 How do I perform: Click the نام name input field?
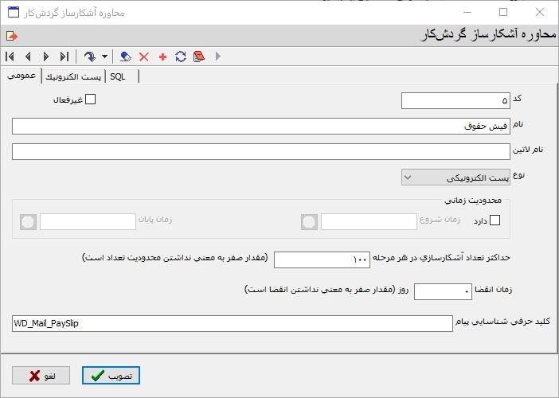click(260, 126)
